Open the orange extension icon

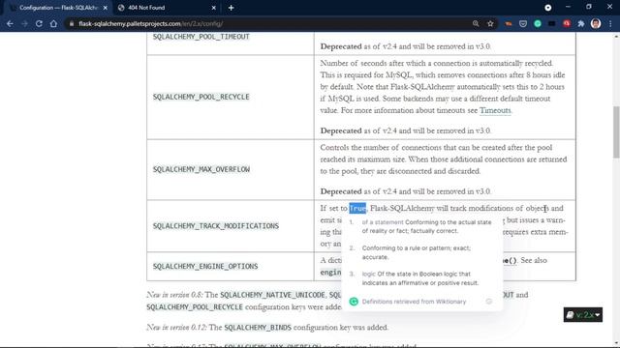pyautogui.click(x=509, y=23)
